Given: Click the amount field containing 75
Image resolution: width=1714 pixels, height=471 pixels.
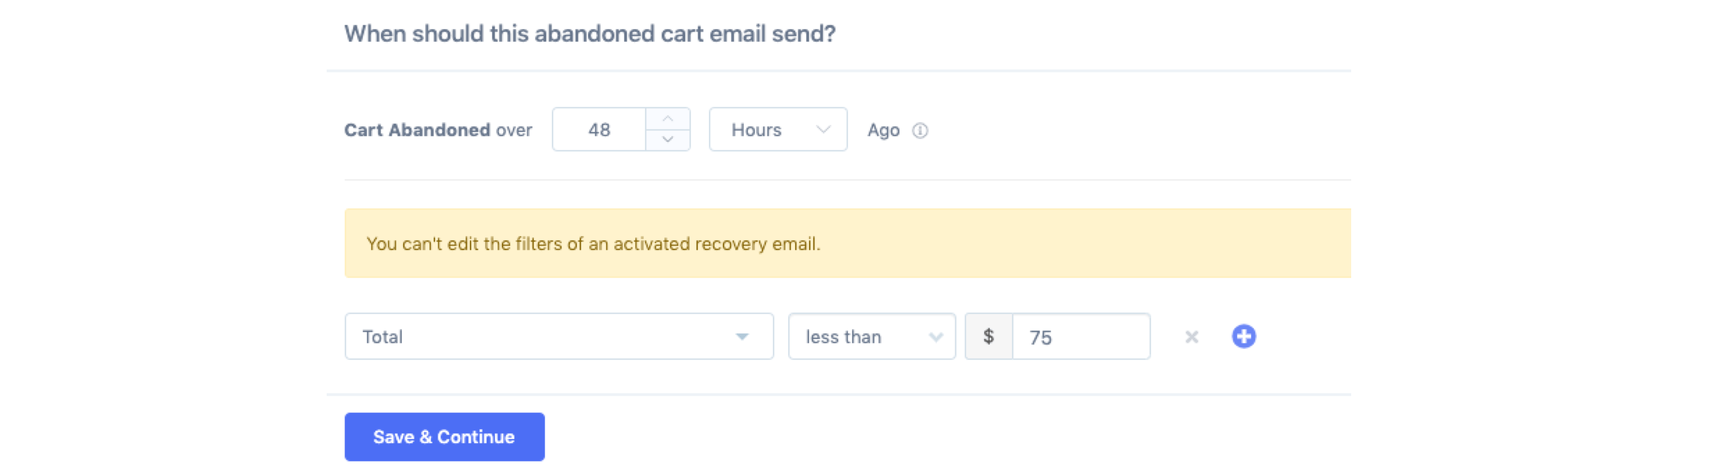Looking at the screenshot, I should click(x=1081, y=337).
